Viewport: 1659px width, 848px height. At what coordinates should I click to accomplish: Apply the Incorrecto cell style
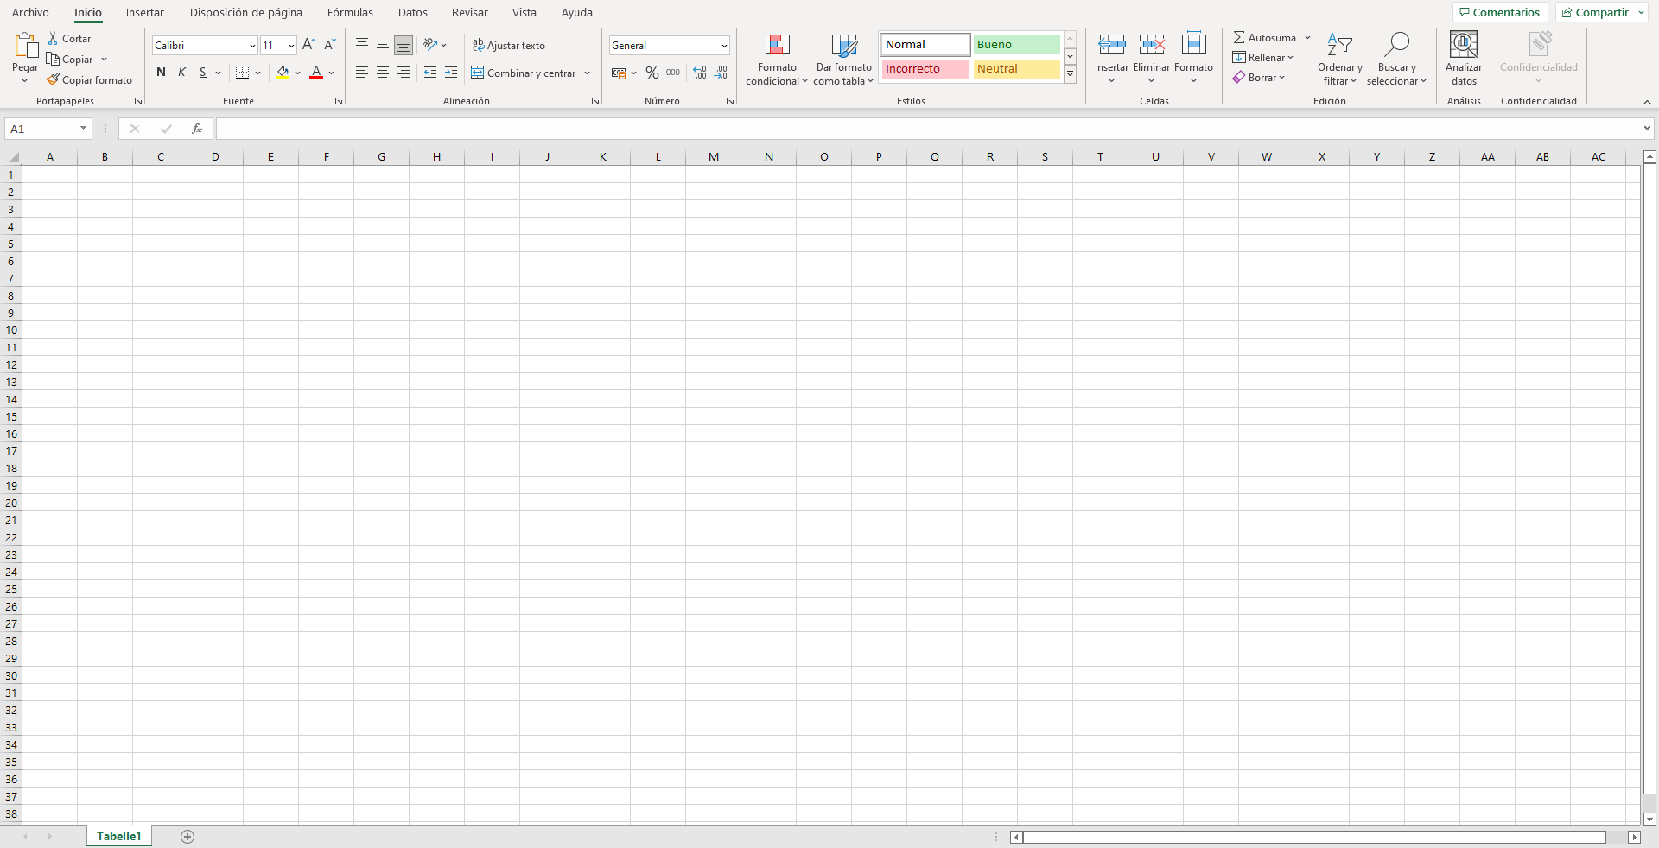(x=925, y=69)
